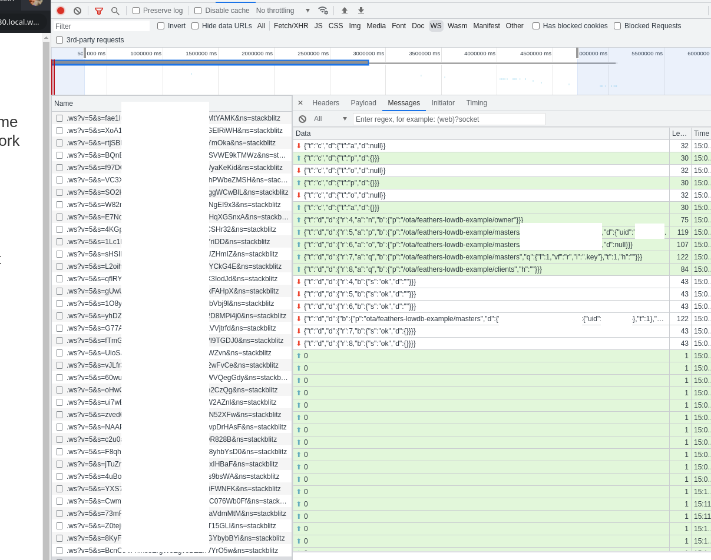Filter requests by Font type
Image resolution: width=711 pixels, height=560 pixels.
(x=399, y=26)
